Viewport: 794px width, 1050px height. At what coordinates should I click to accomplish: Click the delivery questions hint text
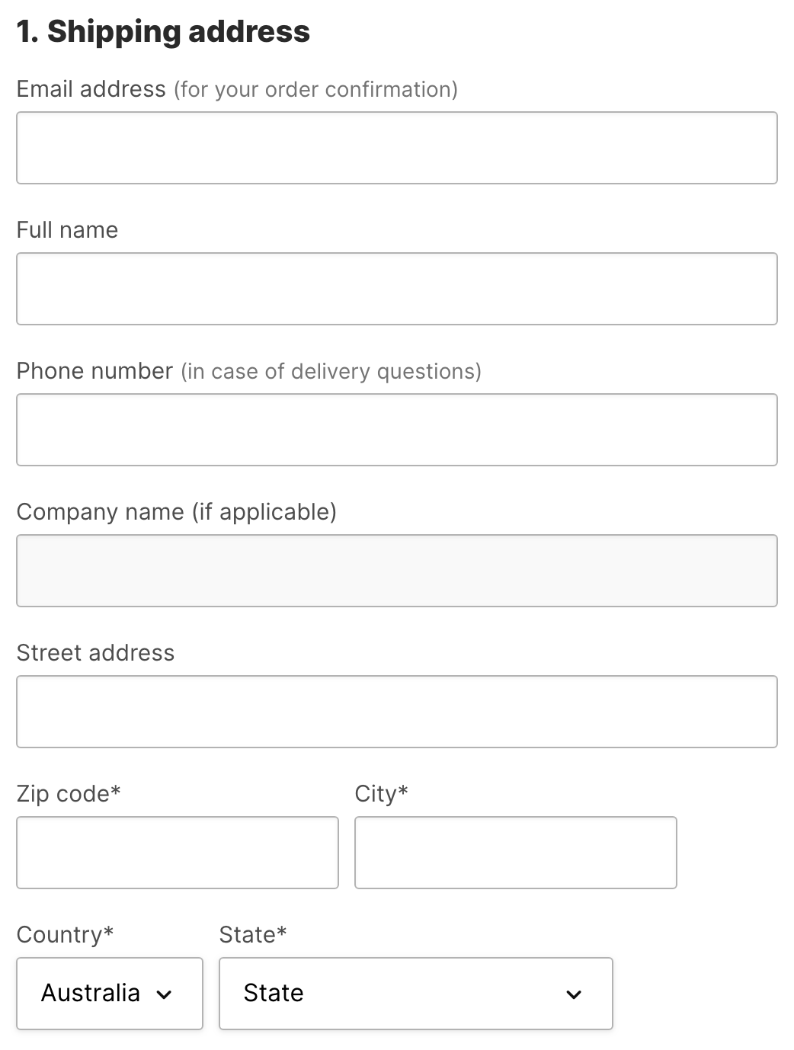click(330, 371)
